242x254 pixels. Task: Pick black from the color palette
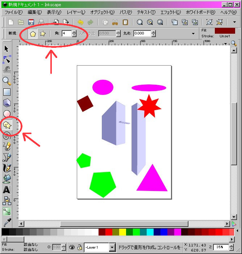pyautogui.click(x=5, y=232)
